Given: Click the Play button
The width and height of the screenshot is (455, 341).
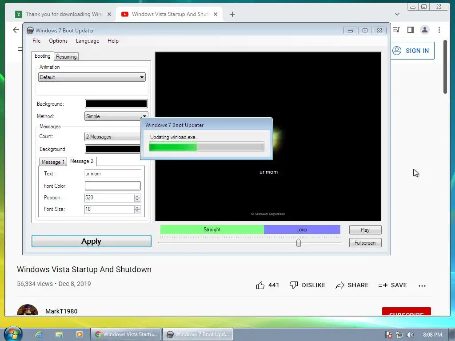Looking at the screenshot, I should [x=365, y=230].
